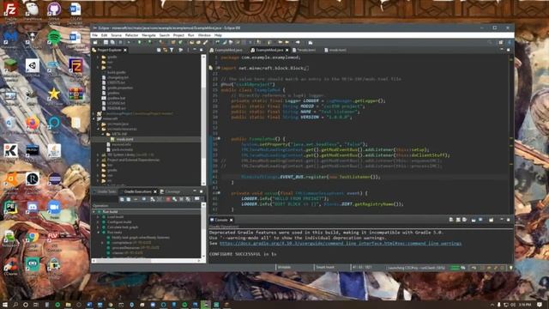Open the docs.gradle.org link in Console

tap(341, 243)
